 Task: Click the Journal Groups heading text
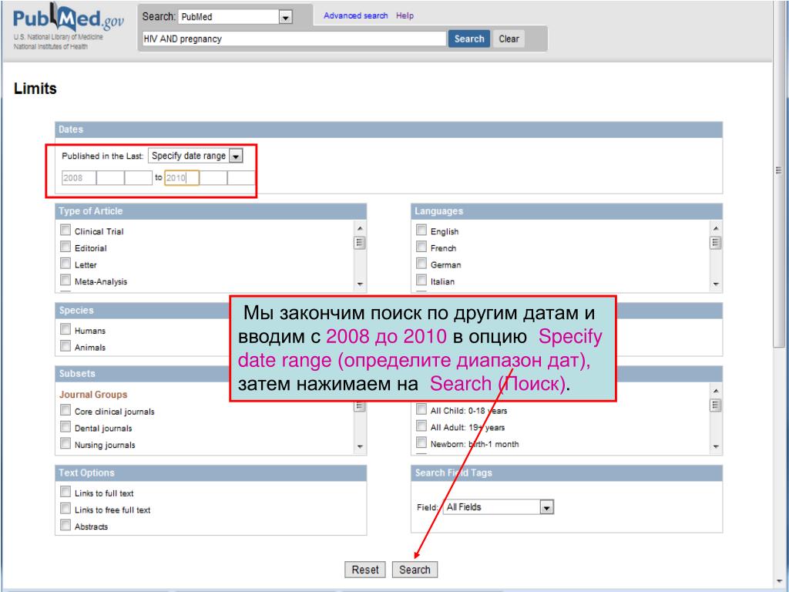click(x=93, y=395)
